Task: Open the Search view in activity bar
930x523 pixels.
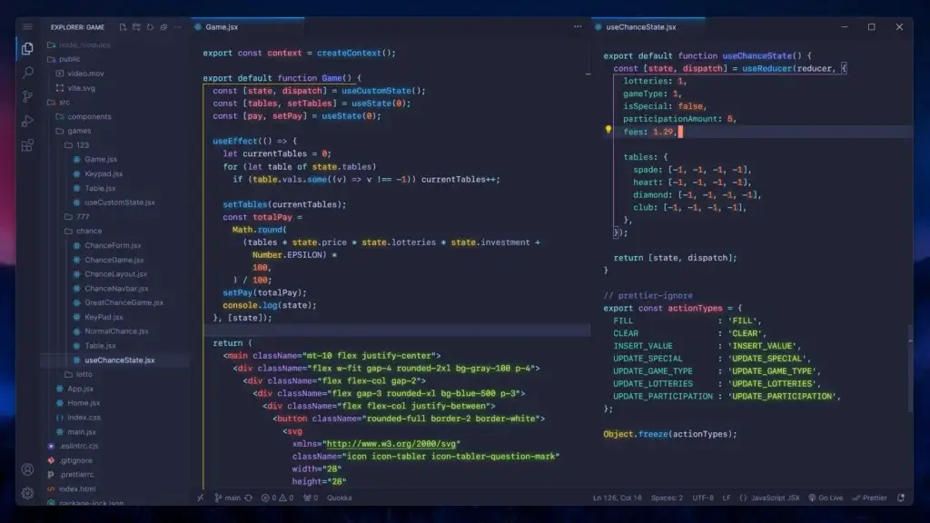Action: 27,73
